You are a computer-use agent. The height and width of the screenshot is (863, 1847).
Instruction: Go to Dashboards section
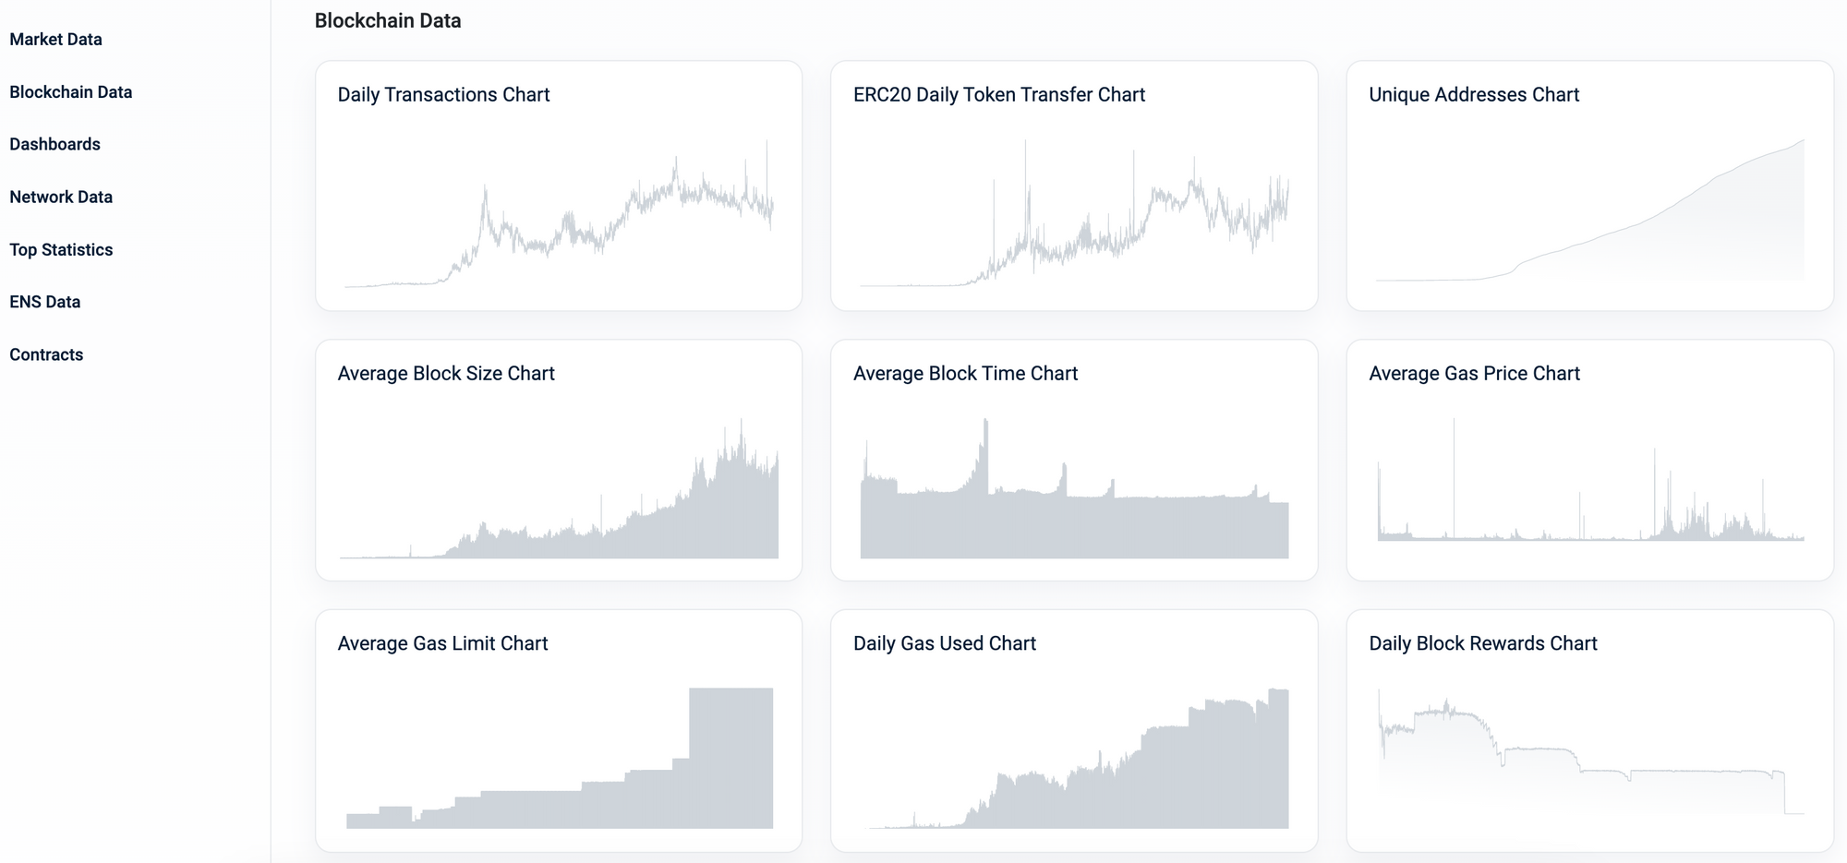point(54,144)
